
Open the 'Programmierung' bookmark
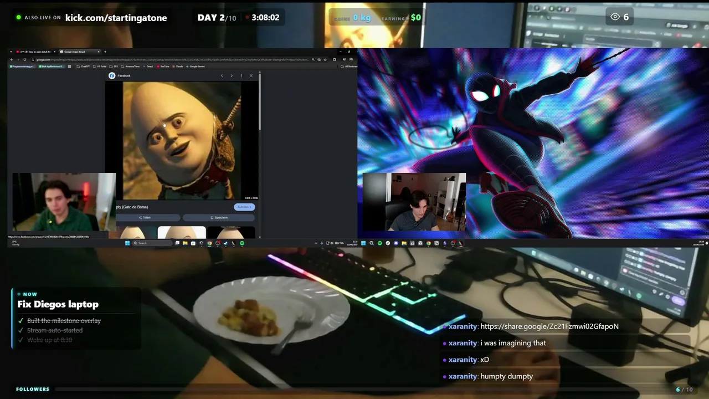22,66
